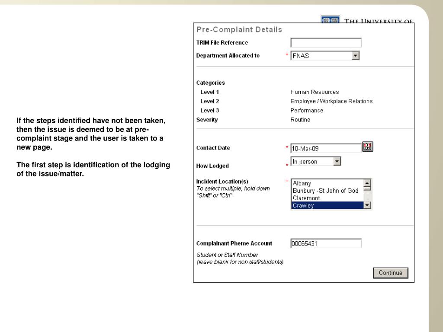Click the TRIM File Reference label
The image size is (443, 332).
pos(222,43)
